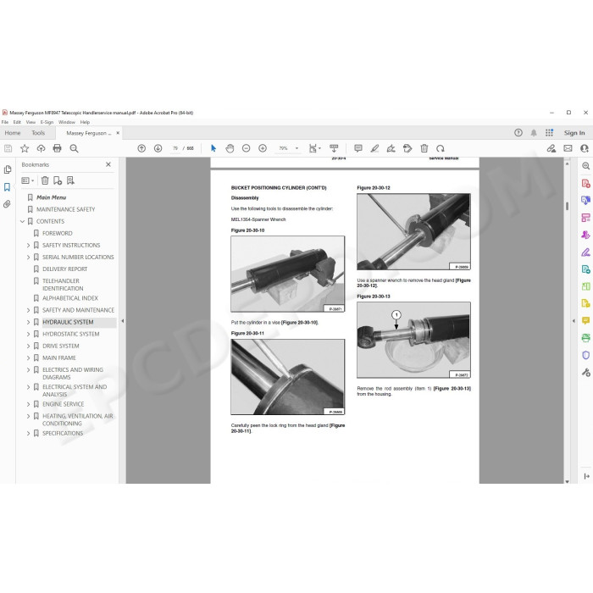The width and height of the screenshot is (593, 593).
Task: Open the zoom percentage dropdown
Action: point(296,148)
